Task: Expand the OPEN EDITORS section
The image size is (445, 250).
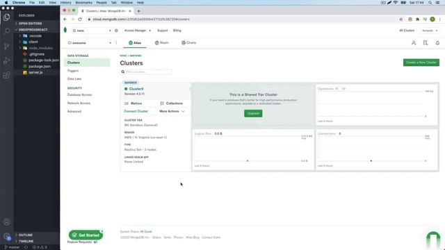Action: coord(30,24)
